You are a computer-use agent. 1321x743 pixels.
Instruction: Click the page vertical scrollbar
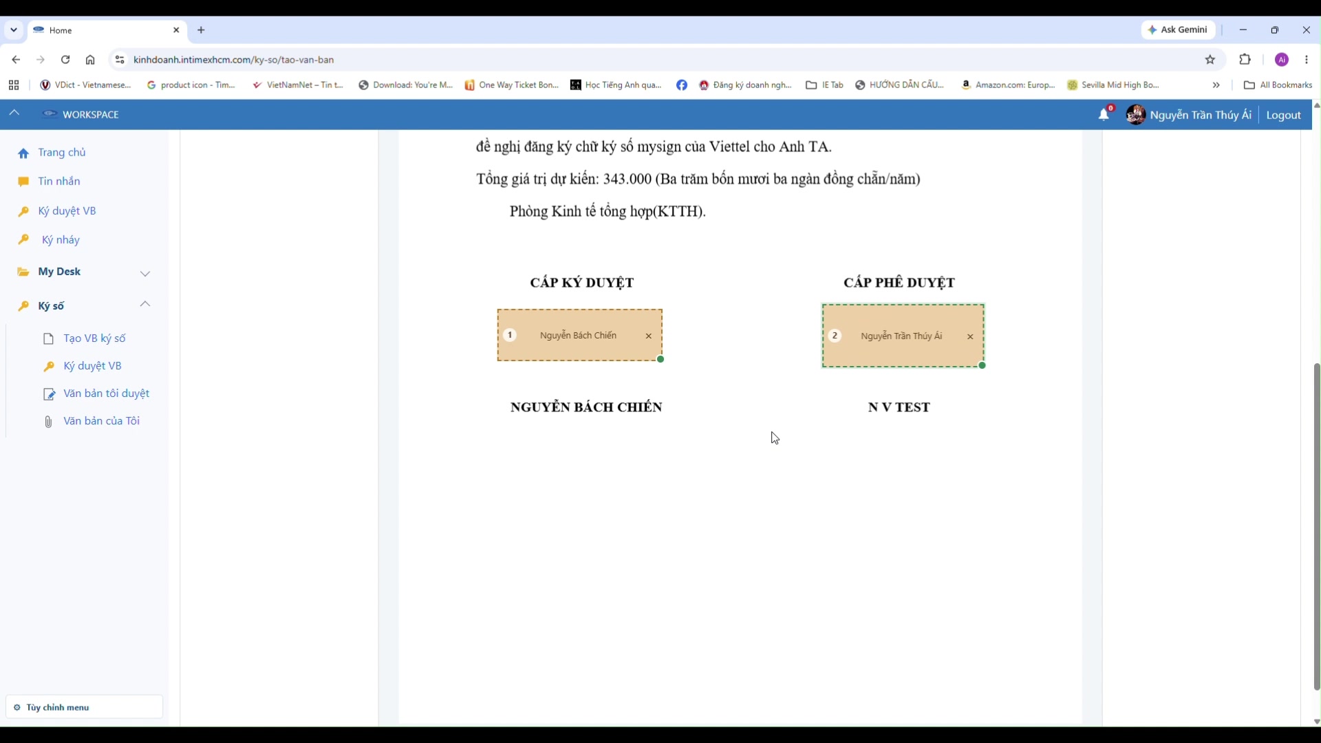(x=1317, y=526)
